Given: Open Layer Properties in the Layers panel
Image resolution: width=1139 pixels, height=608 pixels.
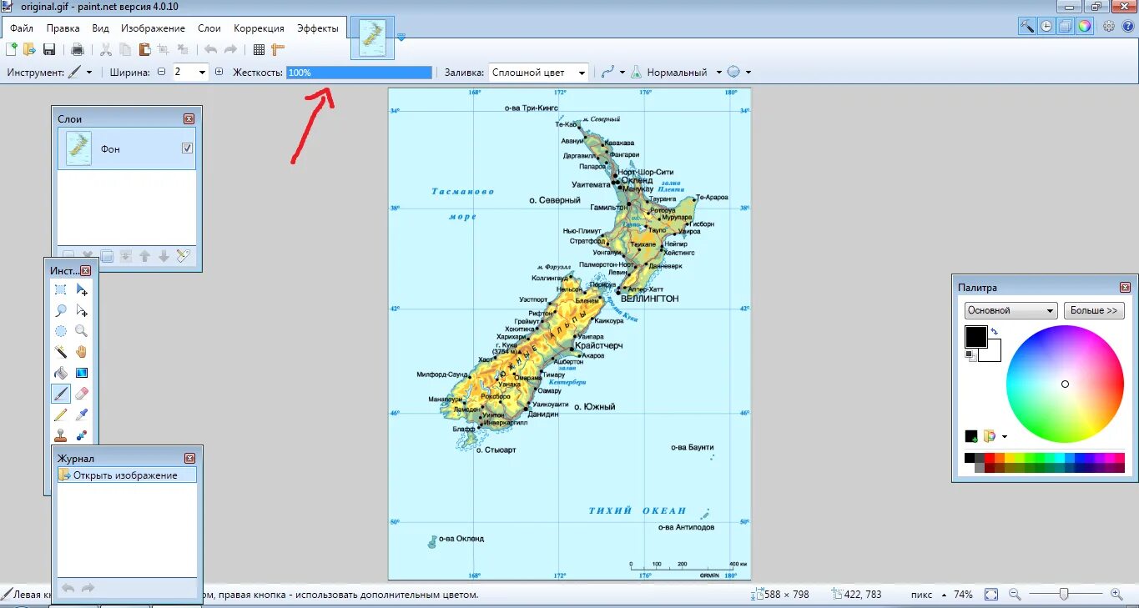Looking at the screenshot, I should click(x=184, y=256).
